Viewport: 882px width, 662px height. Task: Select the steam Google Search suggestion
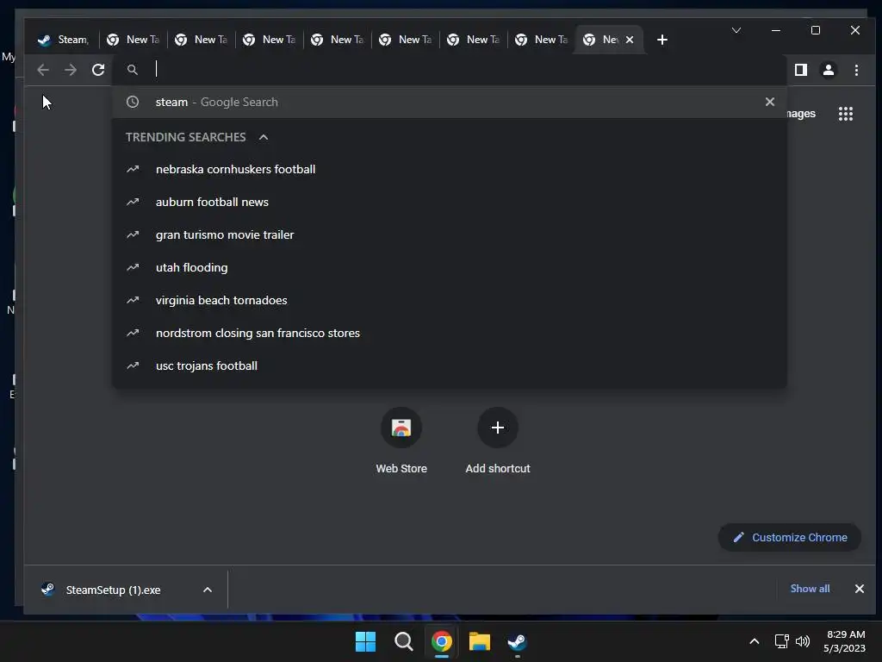tap(449, 102)
